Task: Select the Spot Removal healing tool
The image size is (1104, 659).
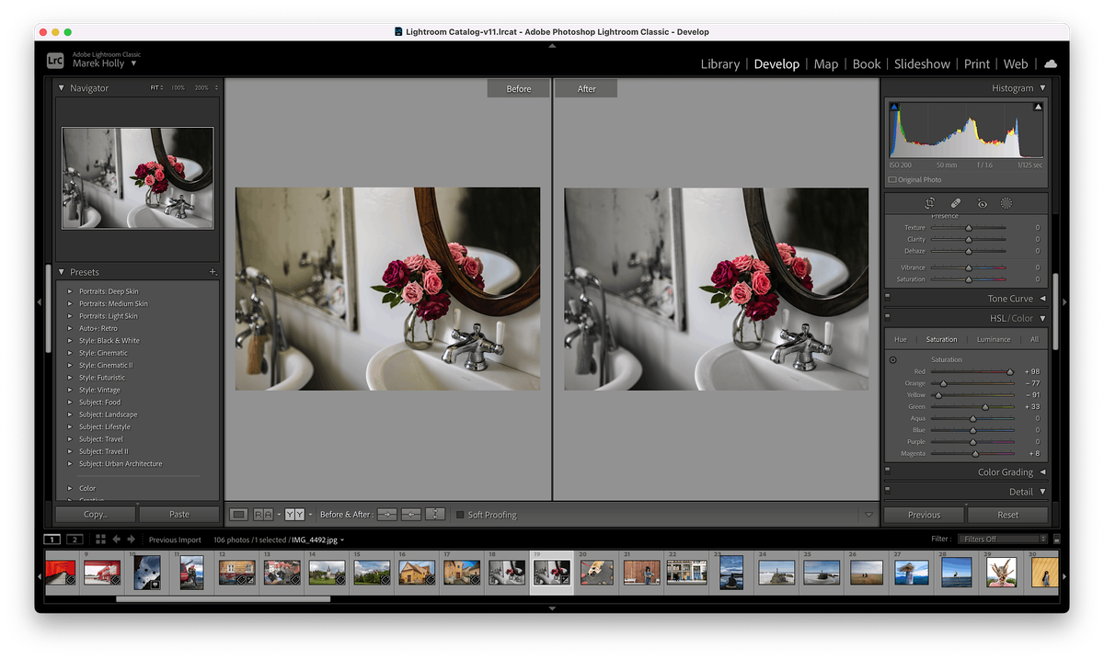Action: click(955, 203)
